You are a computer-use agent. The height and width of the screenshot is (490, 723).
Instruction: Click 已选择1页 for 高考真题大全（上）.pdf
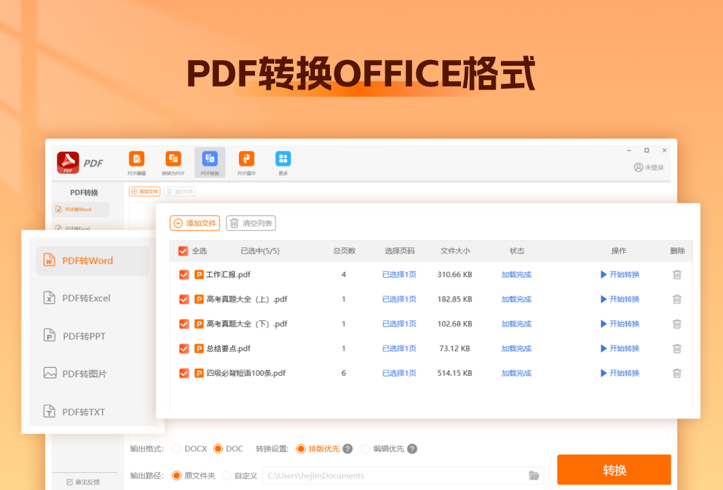pos(400,299)
